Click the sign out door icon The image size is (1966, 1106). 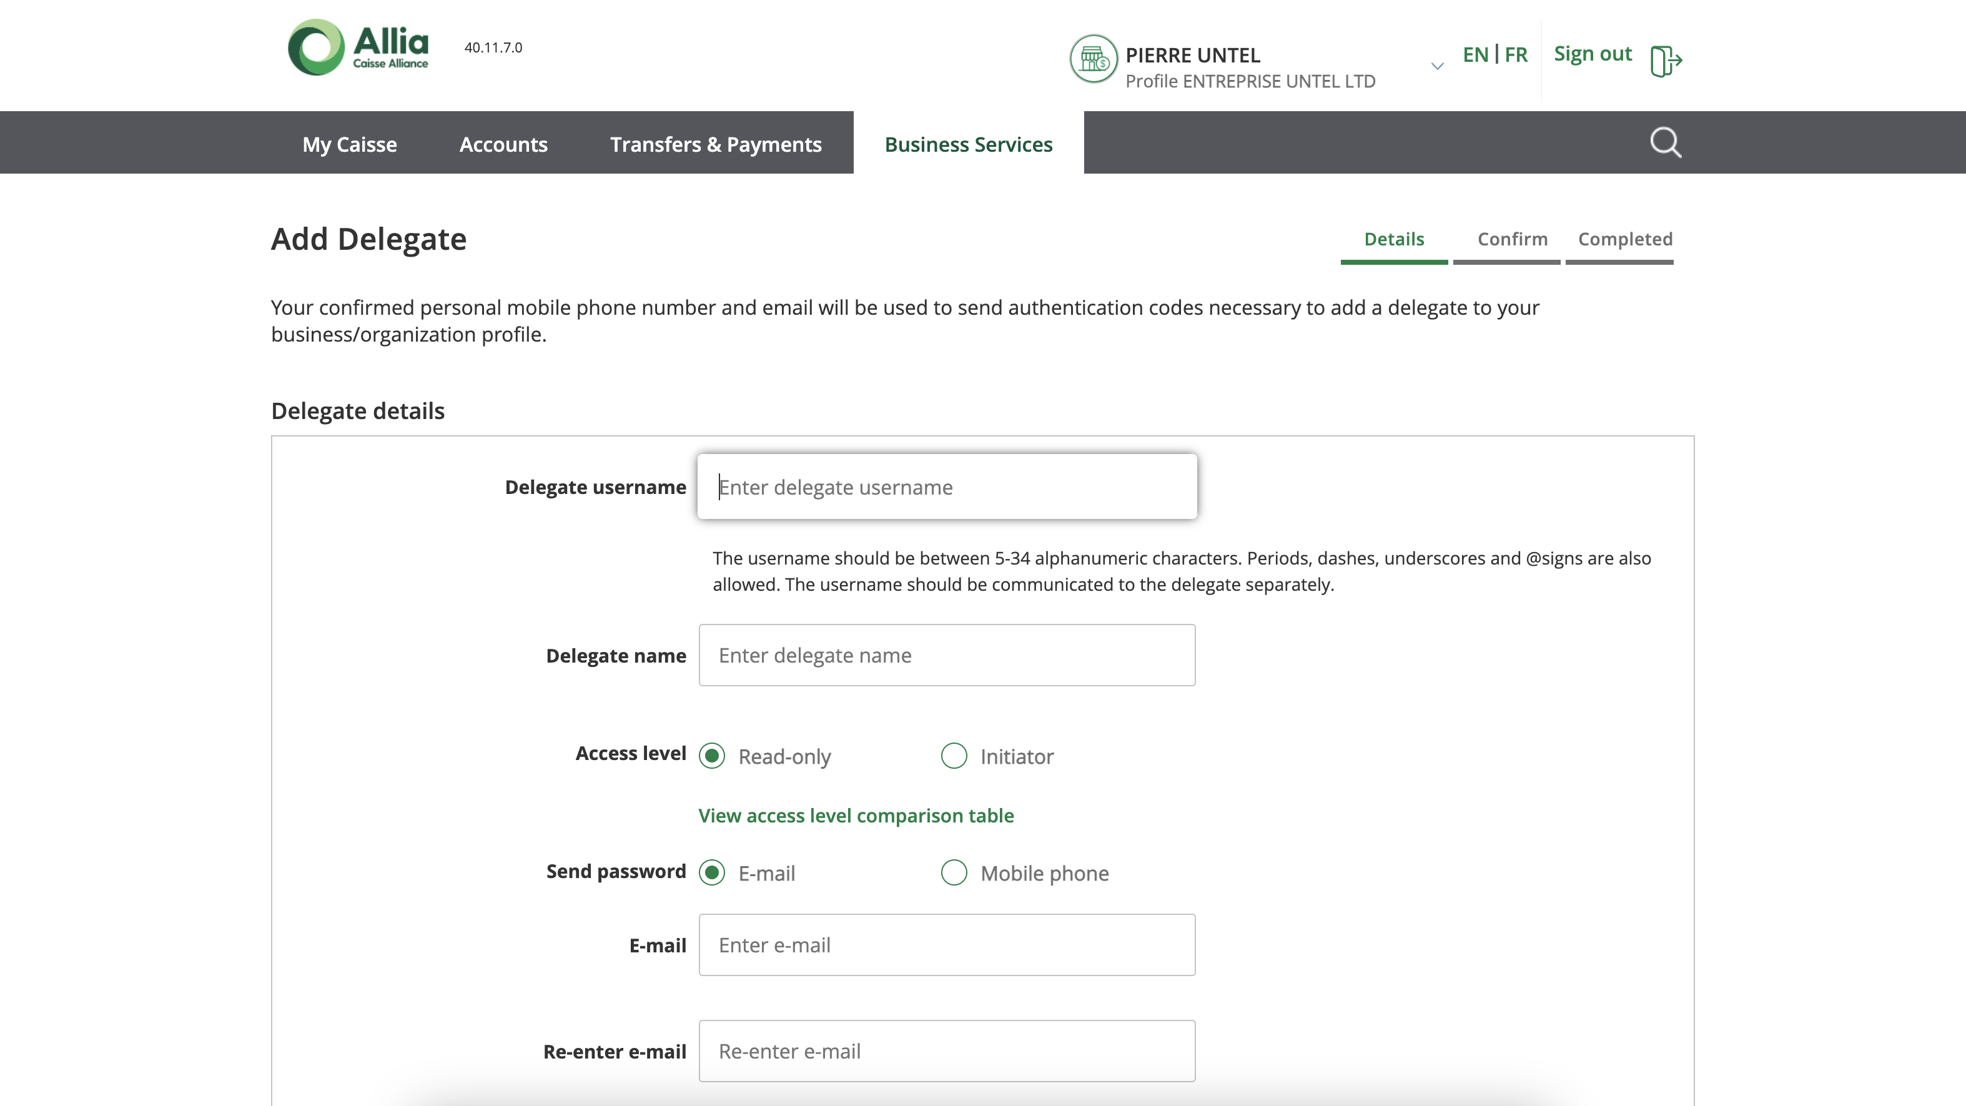pos(1666,61)
